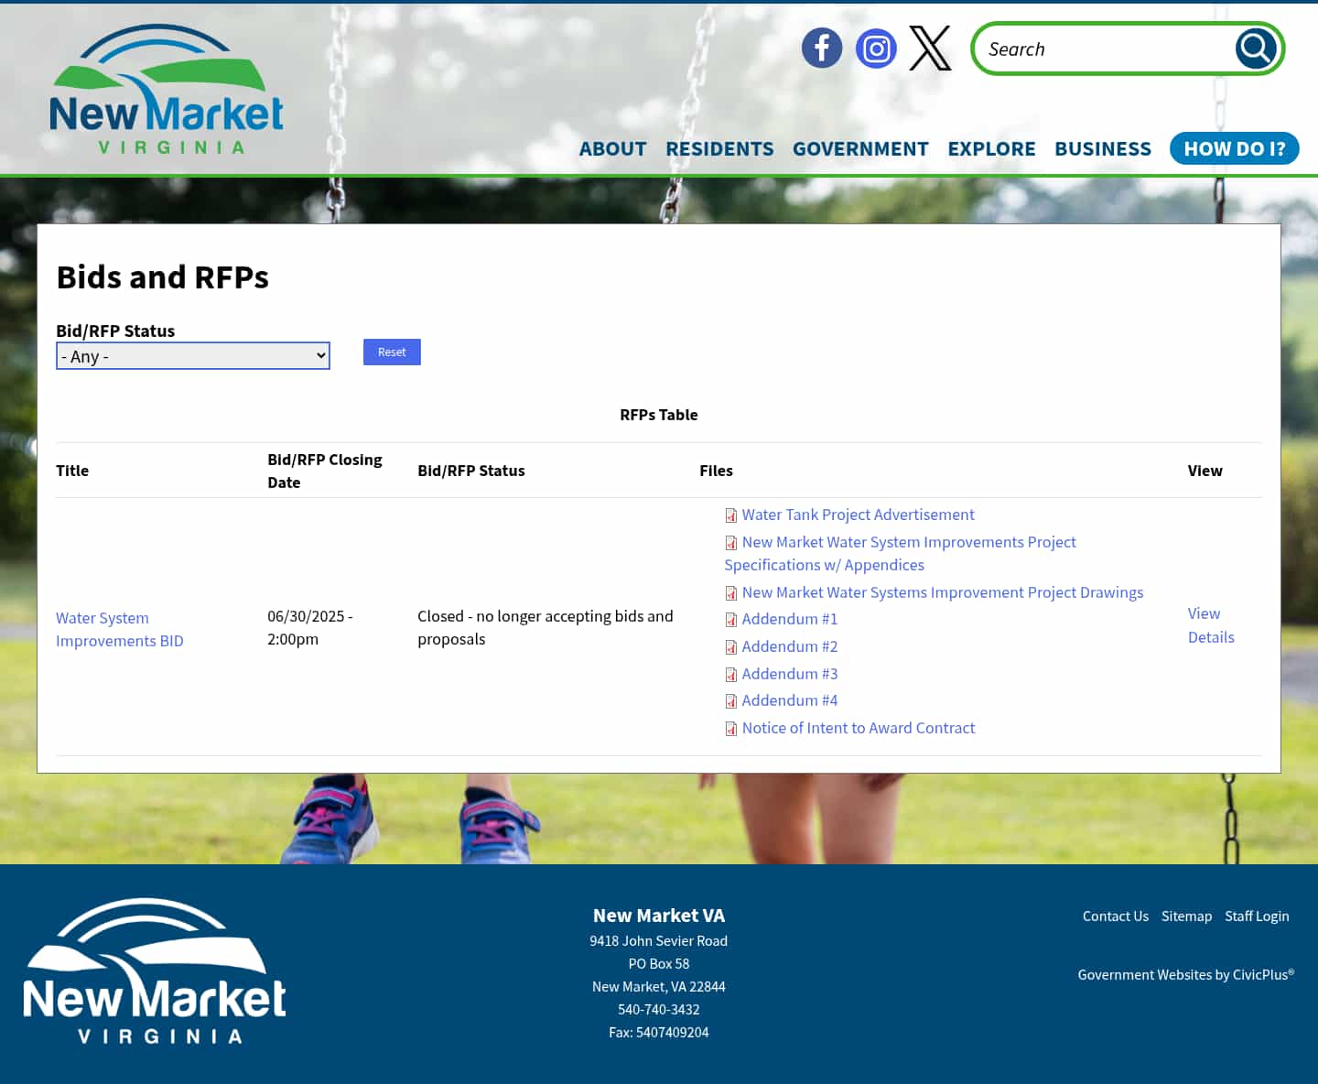Click the Bid/RFP Status column header
The image size is (1318, 1084).
tap(471, 471)
